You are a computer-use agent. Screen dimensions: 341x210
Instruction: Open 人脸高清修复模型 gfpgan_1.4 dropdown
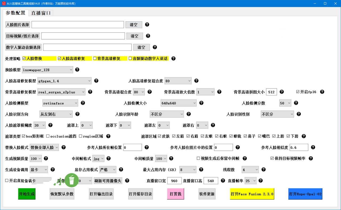[x=64, y=81]
